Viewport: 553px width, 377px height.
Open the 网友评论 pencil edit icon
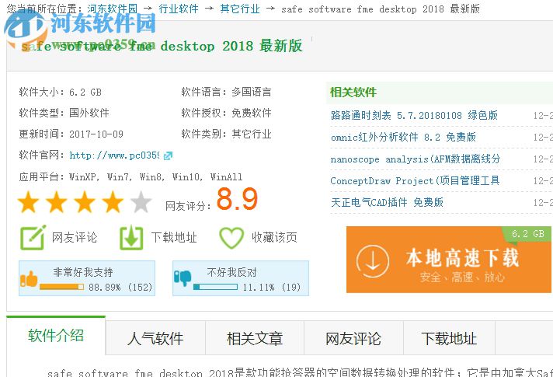[33, 237]
